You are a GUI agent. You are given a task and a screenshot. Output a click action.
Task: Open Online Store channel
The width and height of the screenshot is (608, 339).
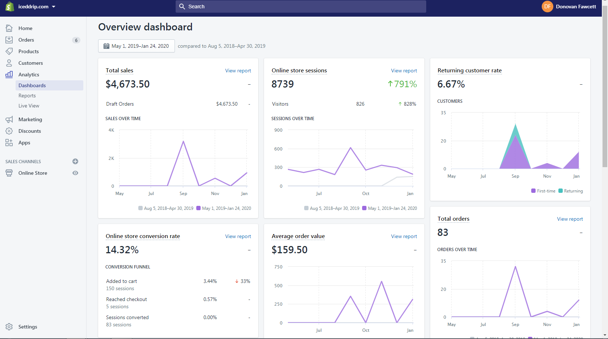point(33,173)
